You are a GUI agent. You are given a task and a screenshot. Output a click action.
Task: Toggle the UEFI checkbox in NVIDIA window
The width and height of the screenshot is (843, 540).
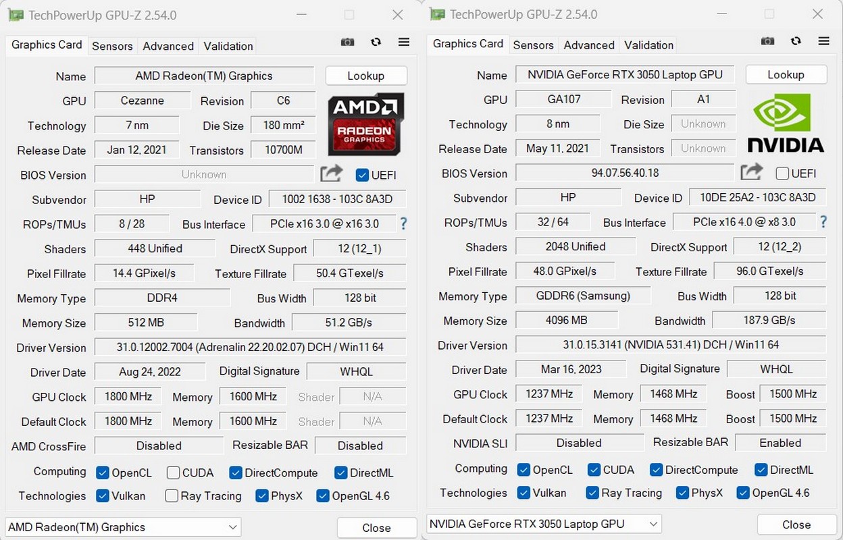tap(782, 173)
